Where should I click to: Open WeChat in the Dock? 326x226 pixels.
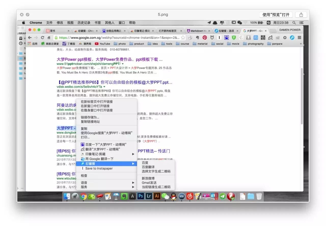[165, 196]
